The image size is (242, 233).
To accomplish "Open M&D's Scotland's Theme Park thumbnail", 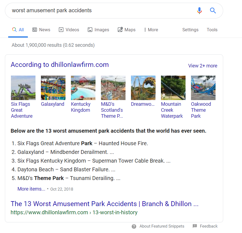I will click(x=113, y=88).
